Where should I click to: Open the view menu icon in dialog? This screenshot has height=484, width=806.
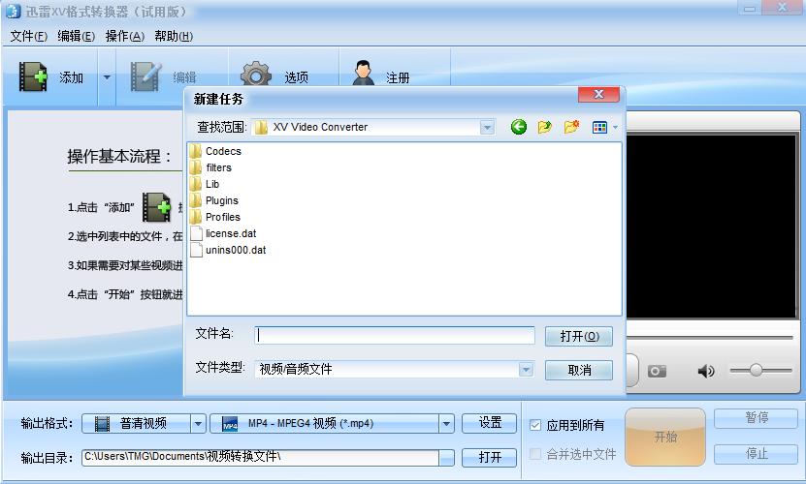pos(599,127)
